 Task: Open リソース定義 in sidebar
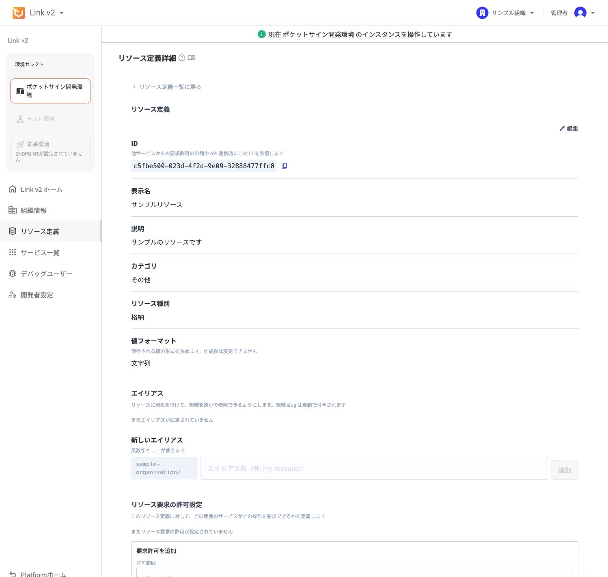pos(50,231)
